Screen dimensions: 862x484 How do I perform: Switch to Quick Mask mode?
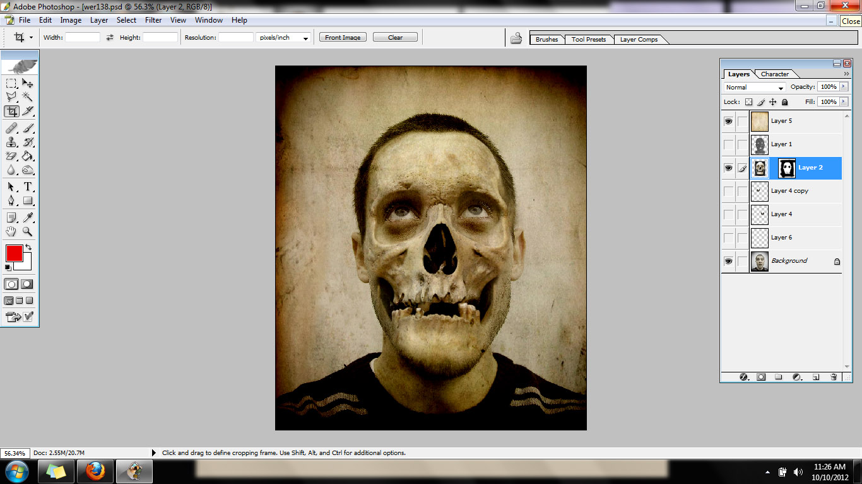coord(27,284)
